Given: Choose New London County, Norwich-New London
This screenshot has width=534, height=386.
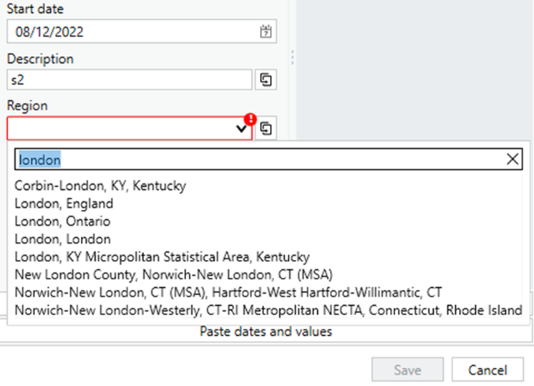Looking at the screenshot, I should click(268, 274).
